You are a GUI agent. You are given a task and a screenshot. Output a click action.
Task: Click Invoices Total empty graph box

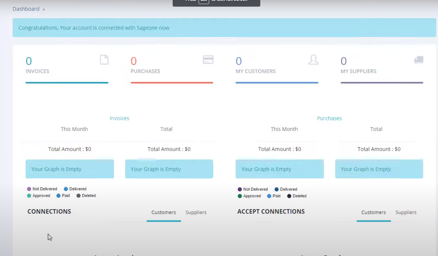click(x=169, y=169)
